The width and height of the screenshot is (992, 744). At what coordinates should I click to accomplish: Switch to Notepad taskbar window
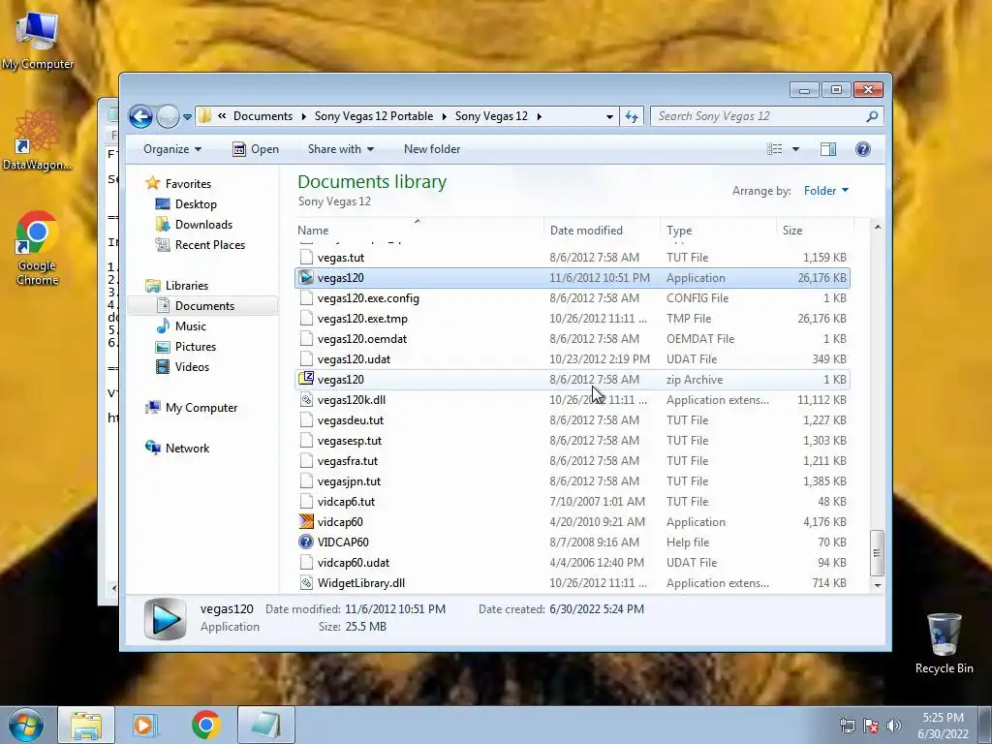pos(265,725)
